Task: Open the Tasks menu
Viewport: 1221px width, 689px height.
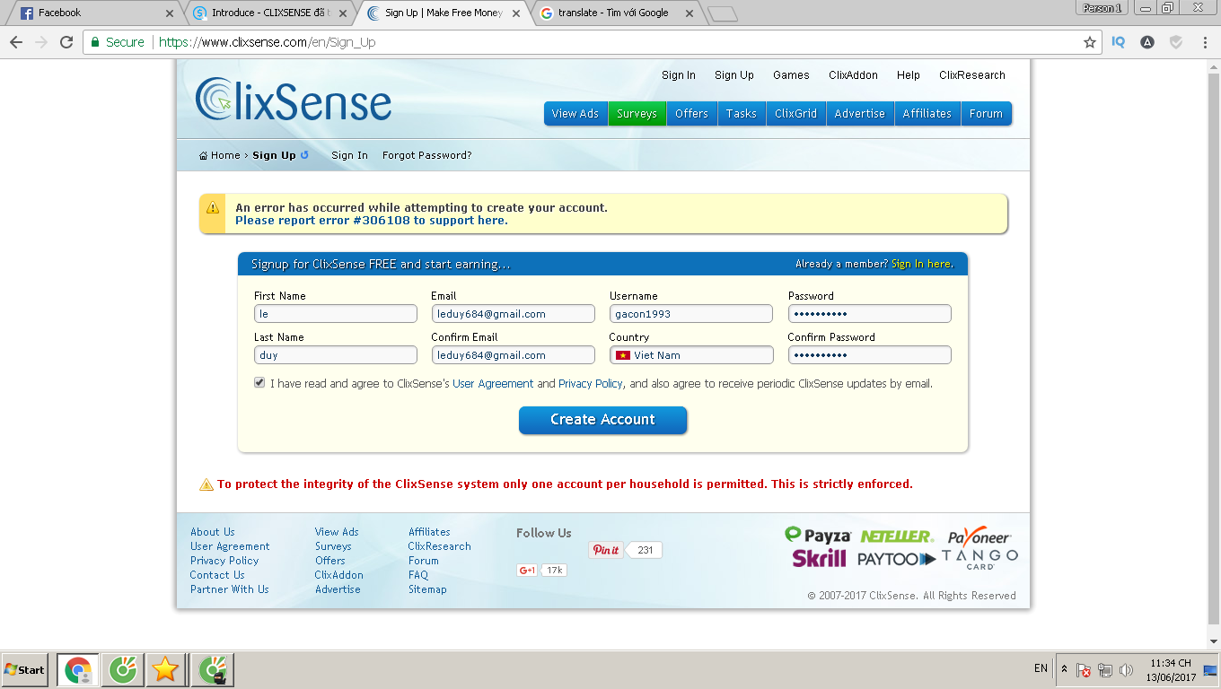Action: (742, 114)
